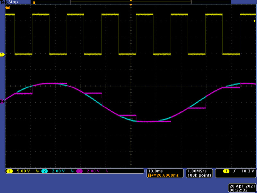This screenshot has height=193, width=257.
Task: Select the 10.0ms horizontal scale readout
Action: (x=155, y=171)
